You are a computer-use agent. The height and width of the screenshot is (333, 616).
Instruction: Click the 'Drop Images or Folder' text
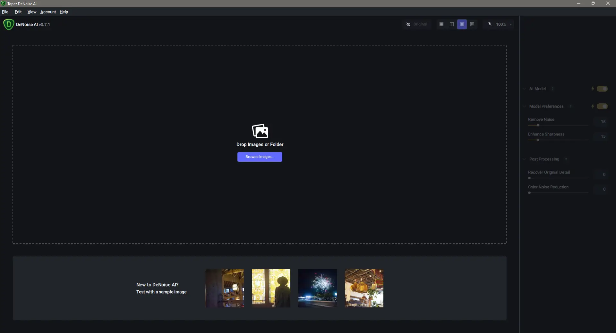point(260,144)
